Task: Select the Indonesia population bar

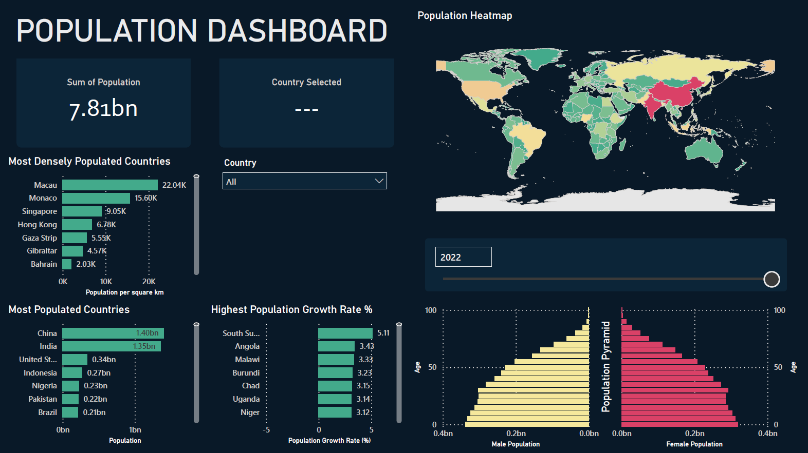Action: [72, 373]
